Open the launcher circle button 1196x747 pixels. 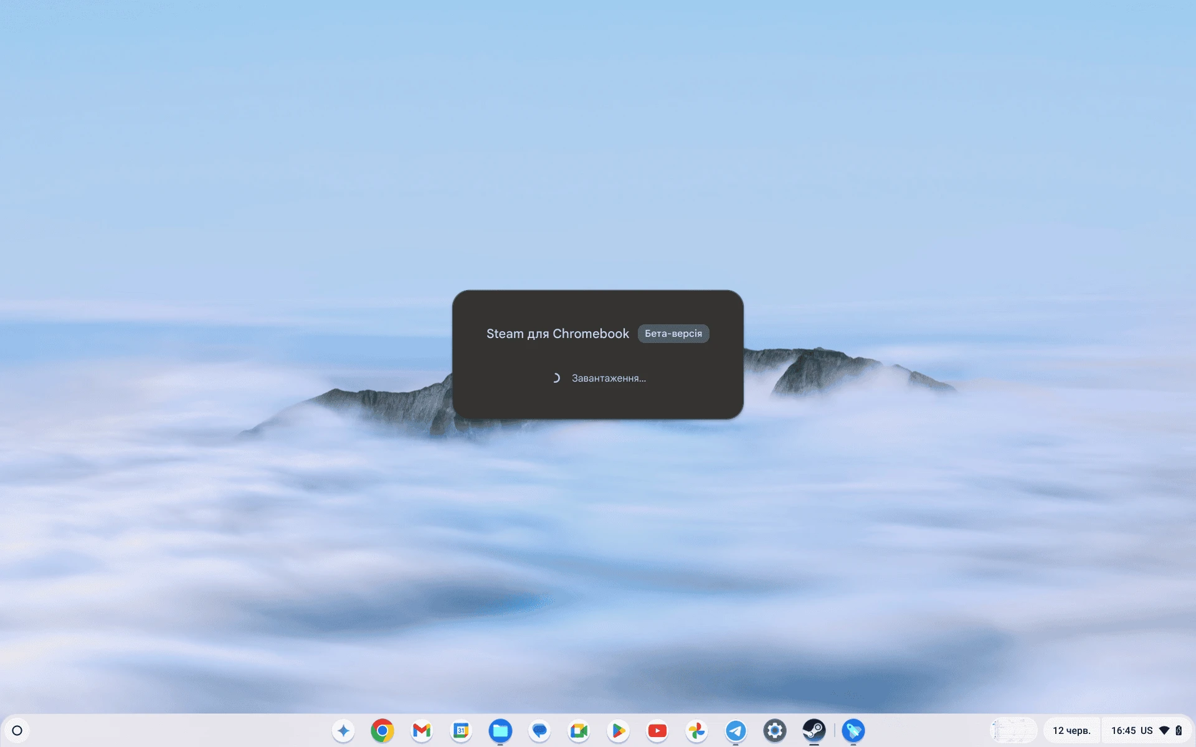pyautogui.click(x=17, y=730)
